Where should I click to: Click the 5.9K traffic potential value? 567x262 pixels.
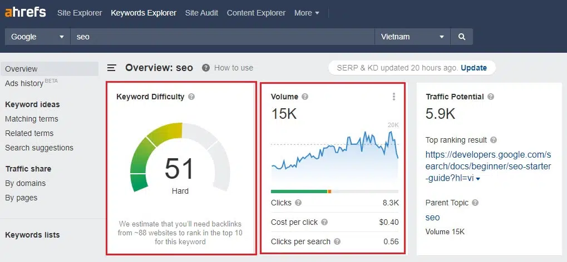tap(440, 114)
